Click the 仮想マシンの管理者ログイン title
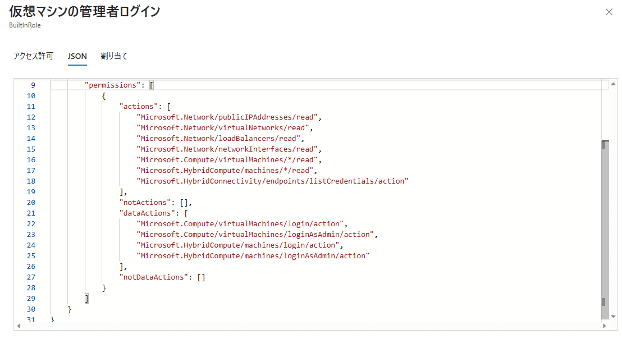This screenshot has height=338, width=622. (85, 11)
